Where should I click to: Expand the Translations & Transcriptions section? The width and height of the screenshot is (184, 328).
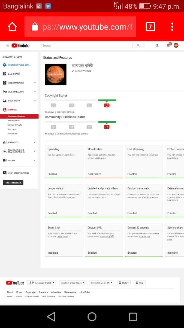pyautogui.click(x=35, y=151)
